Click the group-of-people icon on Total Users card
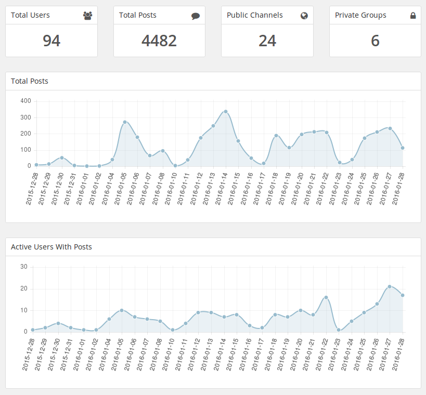This screenshot has width=426, height=395. pos(87,16)
